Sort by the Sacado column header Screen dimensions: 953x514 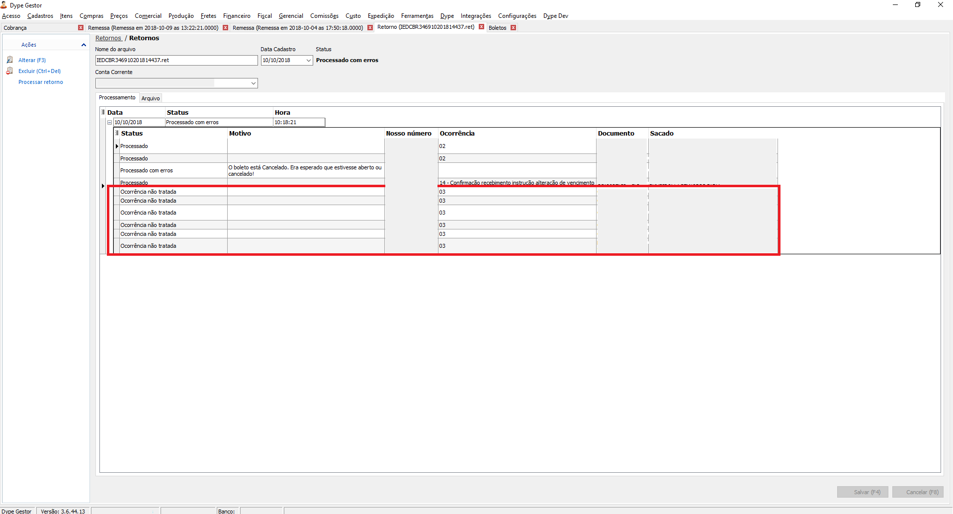713,133
